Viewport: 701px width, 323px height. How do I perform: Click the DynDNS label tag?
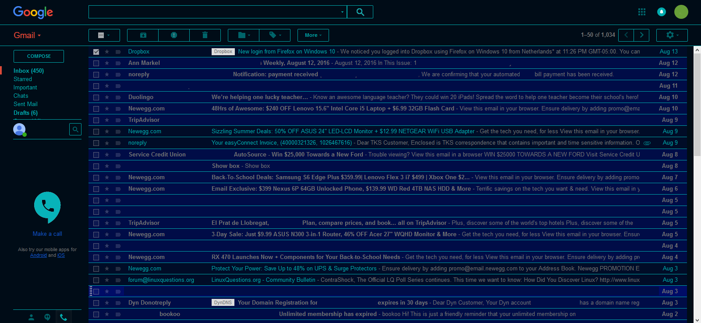[x=223, y=303]
